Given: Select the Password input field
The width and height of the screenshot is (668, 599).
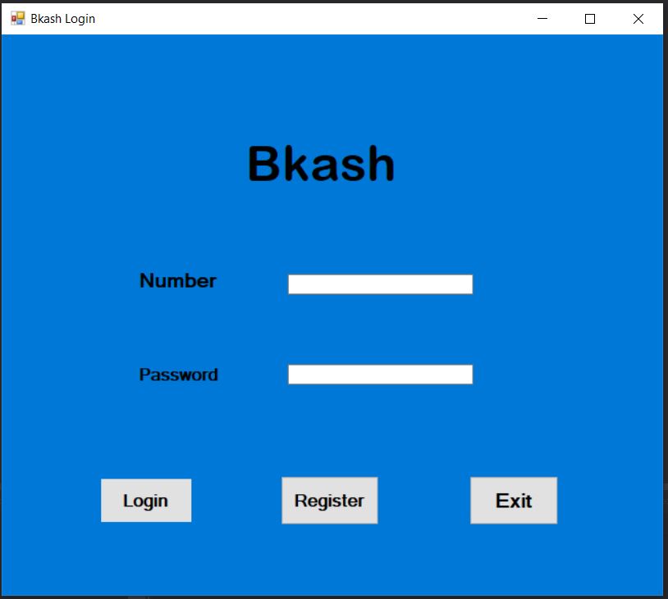Looking at the screenshot, I should click(379, 374).
